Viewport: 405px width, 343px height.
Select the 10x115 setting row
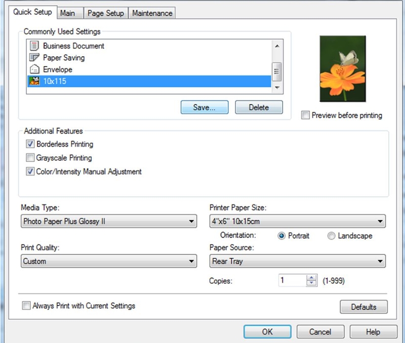coord(149,81)
